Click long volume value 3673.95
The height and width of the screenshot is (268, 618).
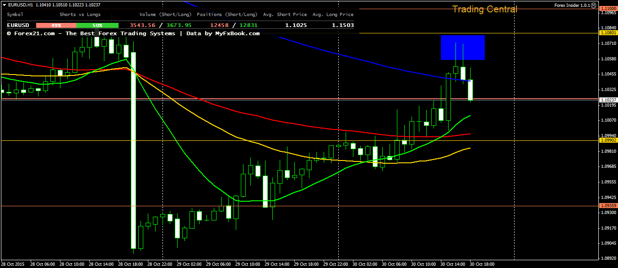click(179, 25)
